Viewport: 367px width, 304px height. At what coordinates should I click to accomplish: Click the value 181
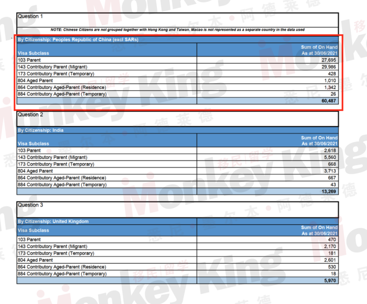(x=332, y=253)
